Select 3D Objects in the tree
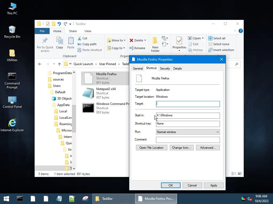This screenshot has width=273, height=204. [x=62, y=99]
